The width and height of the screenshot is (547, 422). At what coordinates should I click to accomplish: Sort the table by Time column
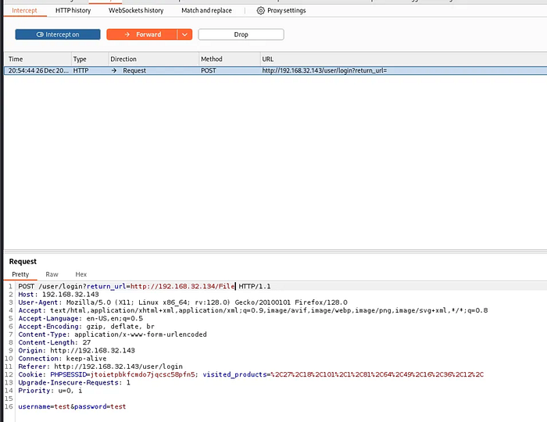[37, 59]
